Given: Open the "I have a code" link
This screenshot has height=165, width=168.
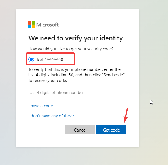Looking at the screenshot, I should click(40, 106).
